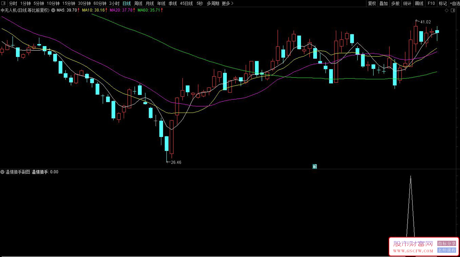The image size is (460, 257).
Task: Click the 41.02 high price label
Action: [426, 22]
